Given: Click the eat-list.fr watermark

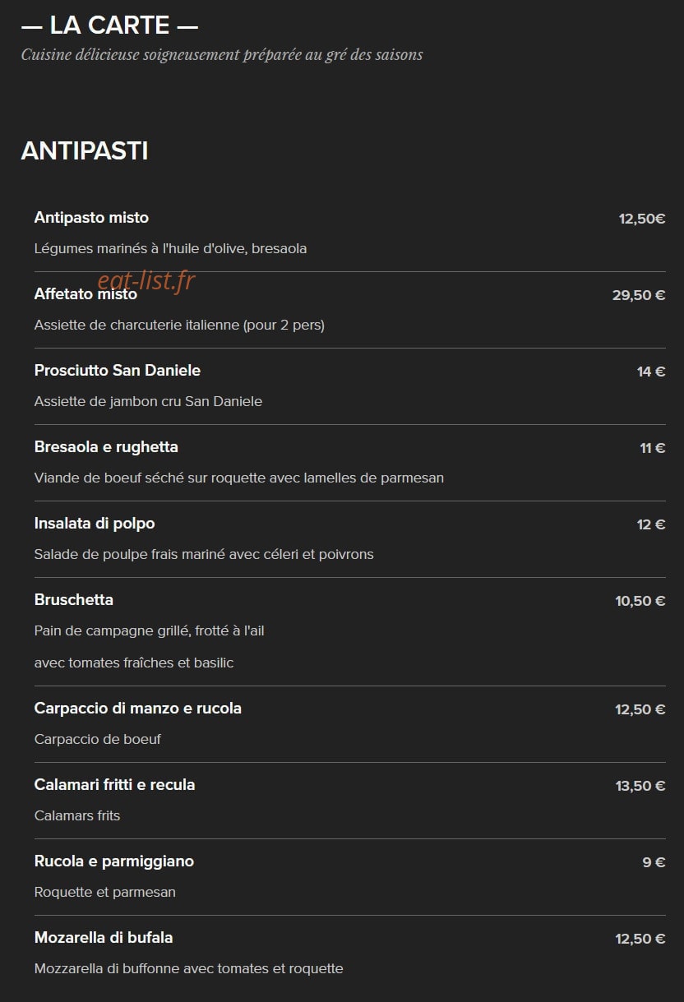Looking at the screenshot, I should [146, 281].
